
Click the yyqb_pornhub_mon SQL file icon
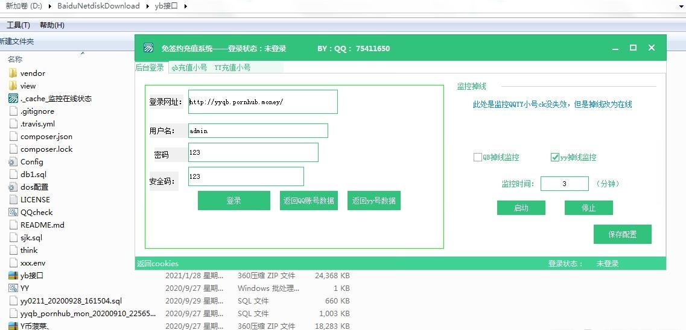13,313
